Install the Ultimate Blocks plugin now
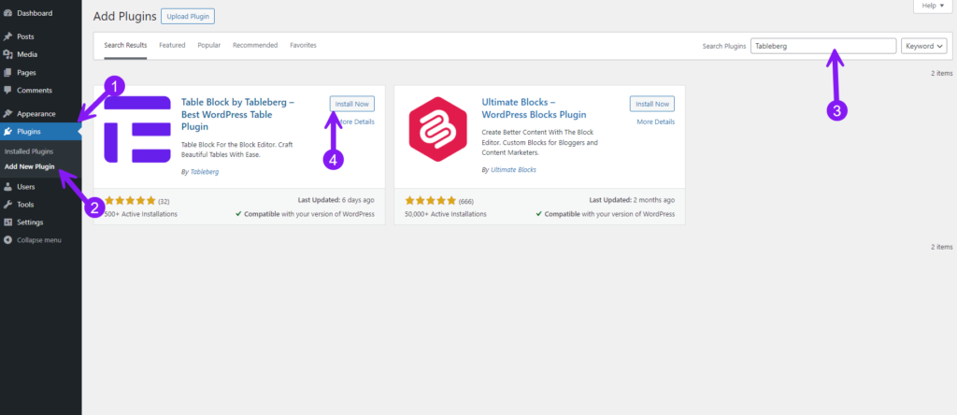The width and height of the screenshot is (957, 415). tap(652, 104)
